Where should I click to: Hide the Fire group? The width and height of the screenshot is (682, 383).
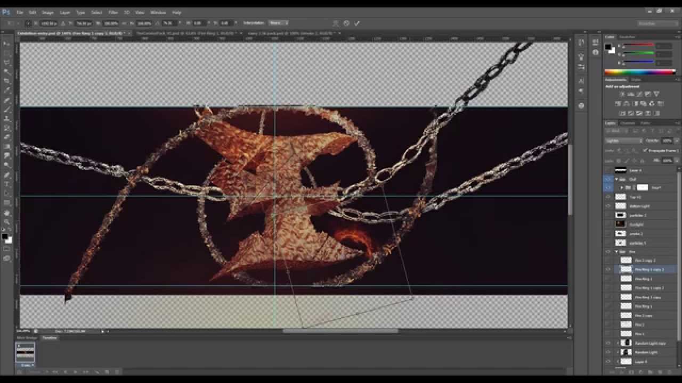coord(608,252)
